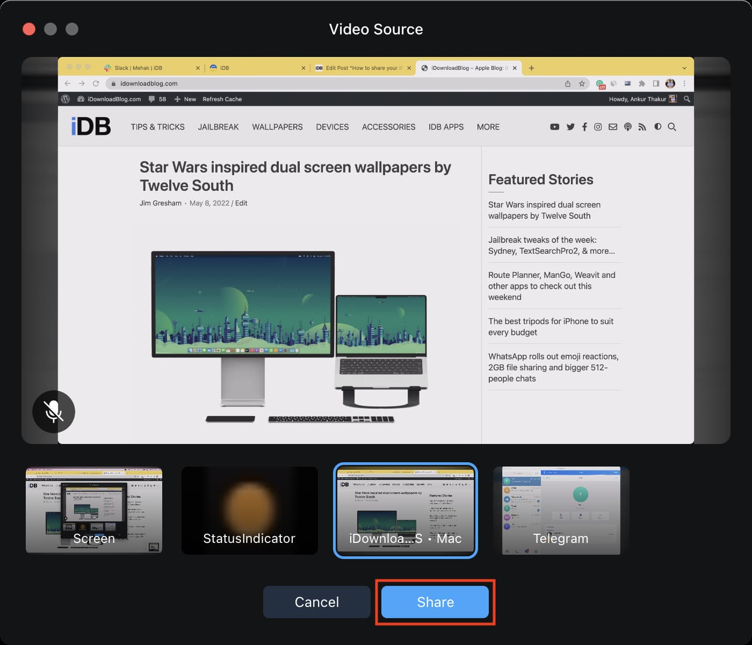
Task: Open featured story Star Wars inspired wallpapers
Action: click(544, 210)
